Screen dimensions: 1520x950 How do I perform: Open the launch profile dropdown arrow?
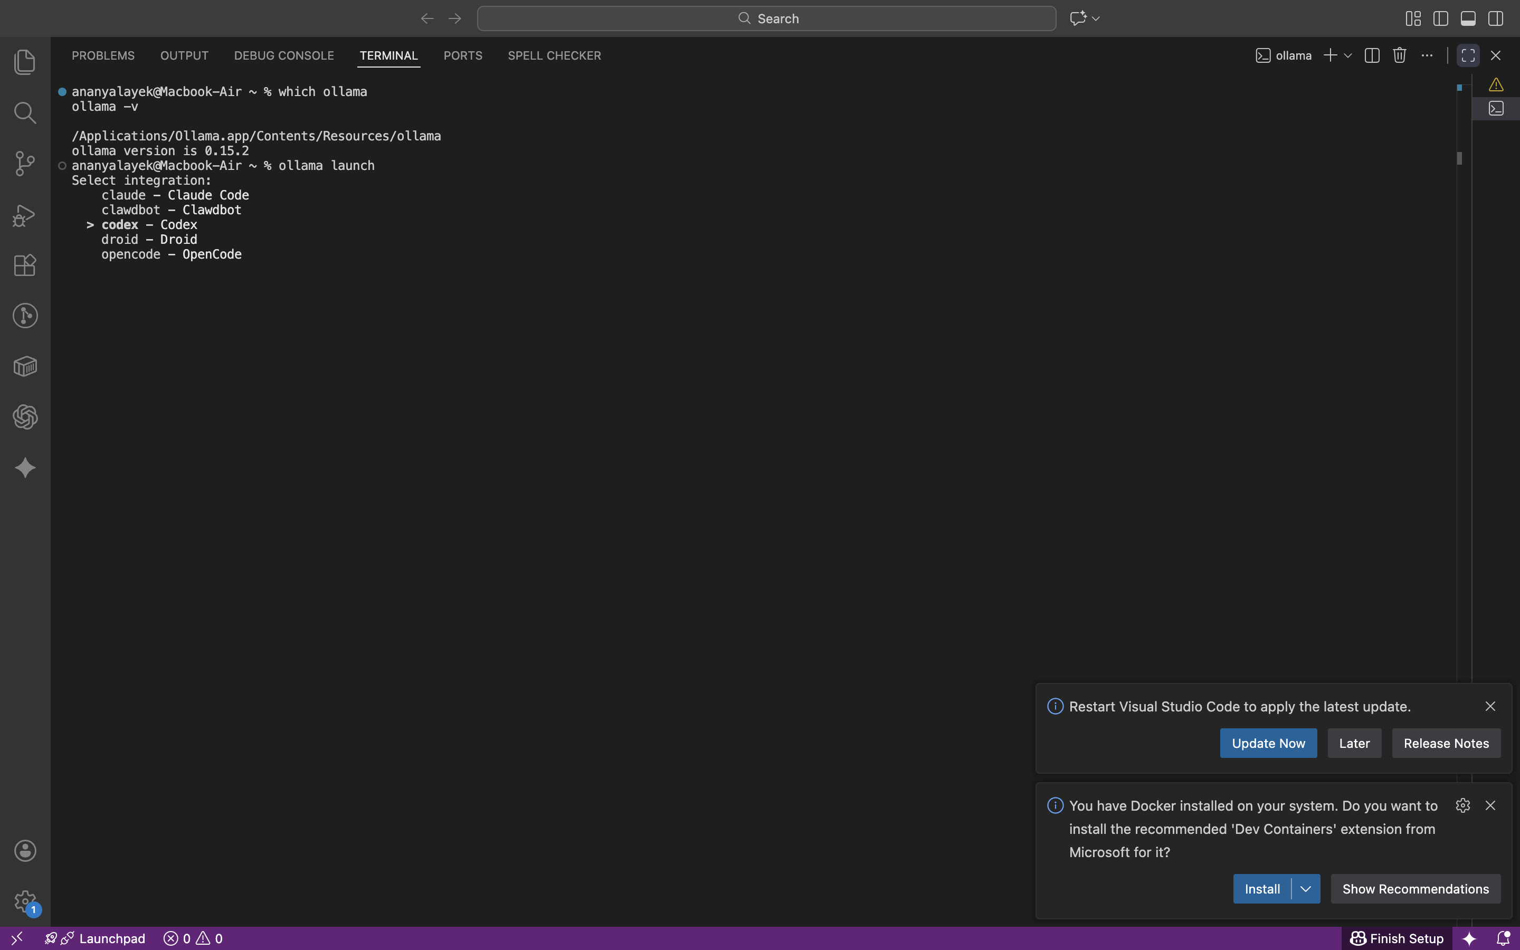1348,56
